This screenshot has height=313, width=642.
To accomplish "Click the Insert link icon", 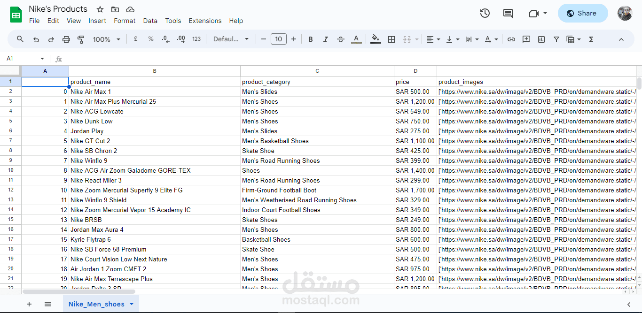I will point(511,39).
